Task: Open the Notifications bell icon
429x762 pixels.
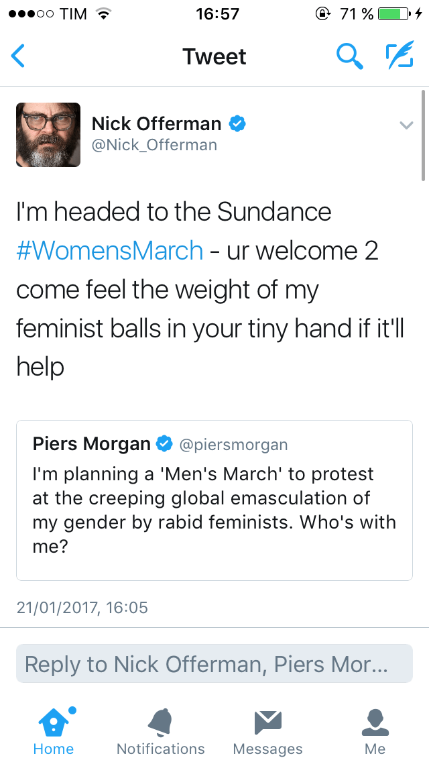Action: pos(160,722)
